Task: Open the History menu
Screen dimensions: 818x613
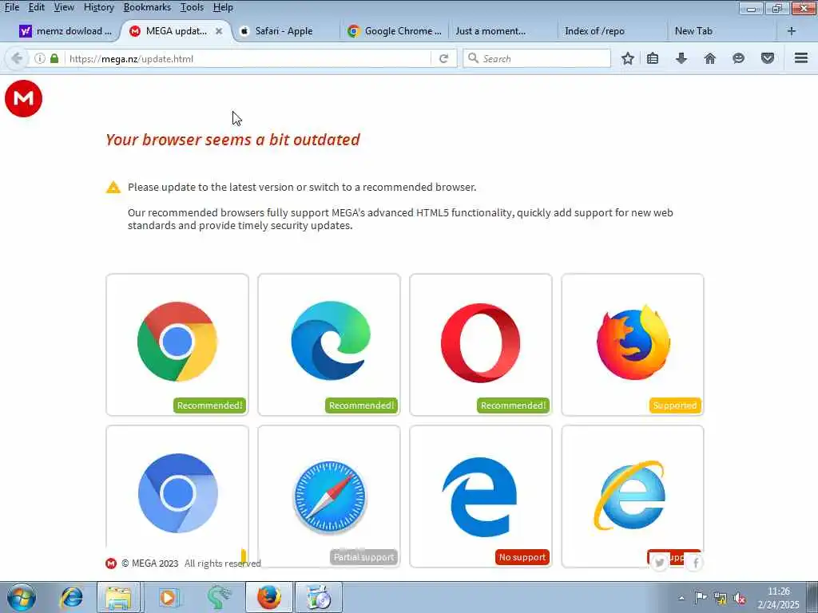Action: point(99,7)
